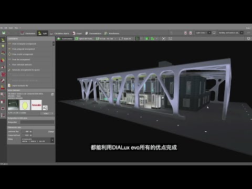The height and width of the screenshot is (189, 252).
Task: Select the Luminaires tool in the sidebar
Action: [x=3, y=40]
